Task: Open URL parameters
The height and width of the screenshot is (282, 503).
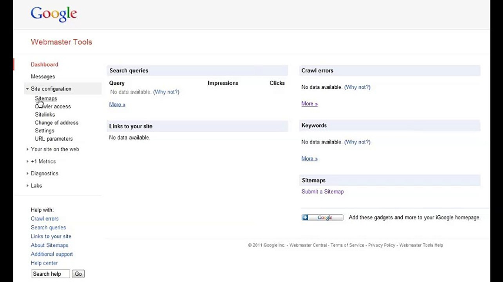Action: pos(54,139)
